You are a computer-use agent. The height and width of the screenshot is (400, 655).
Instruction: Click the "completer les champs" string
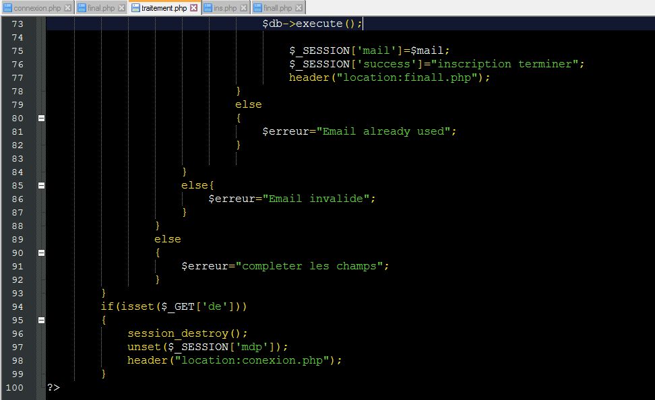pos(309,266)
